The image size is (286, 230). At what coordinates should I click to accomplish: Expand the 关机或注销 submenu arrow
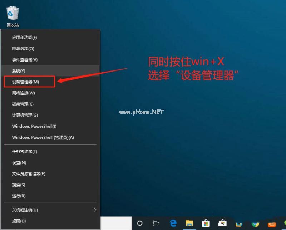tap(95, 210)
